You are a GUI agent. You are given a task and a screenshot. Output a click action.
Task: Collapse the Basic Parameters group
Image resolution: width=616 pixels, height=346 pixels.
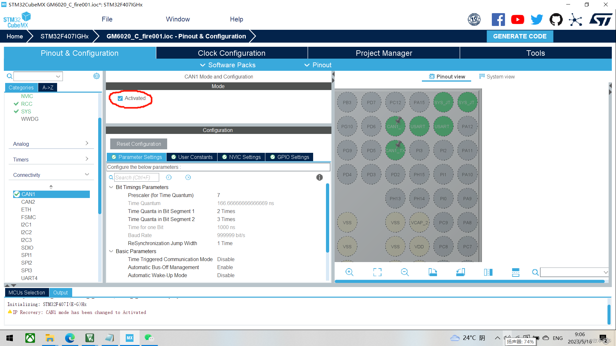pos(111,251)
